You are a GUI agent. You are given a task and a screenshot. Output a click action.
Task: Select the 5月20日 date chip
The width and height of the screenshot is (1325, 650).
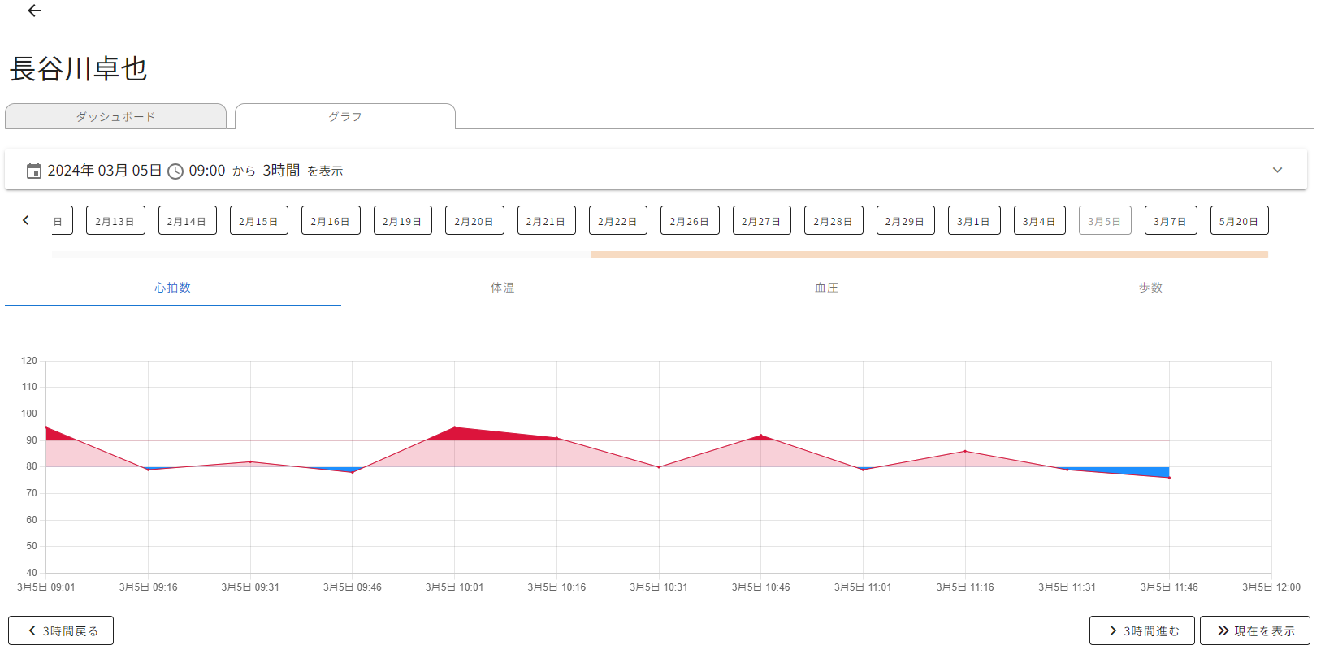(1239, 221)
